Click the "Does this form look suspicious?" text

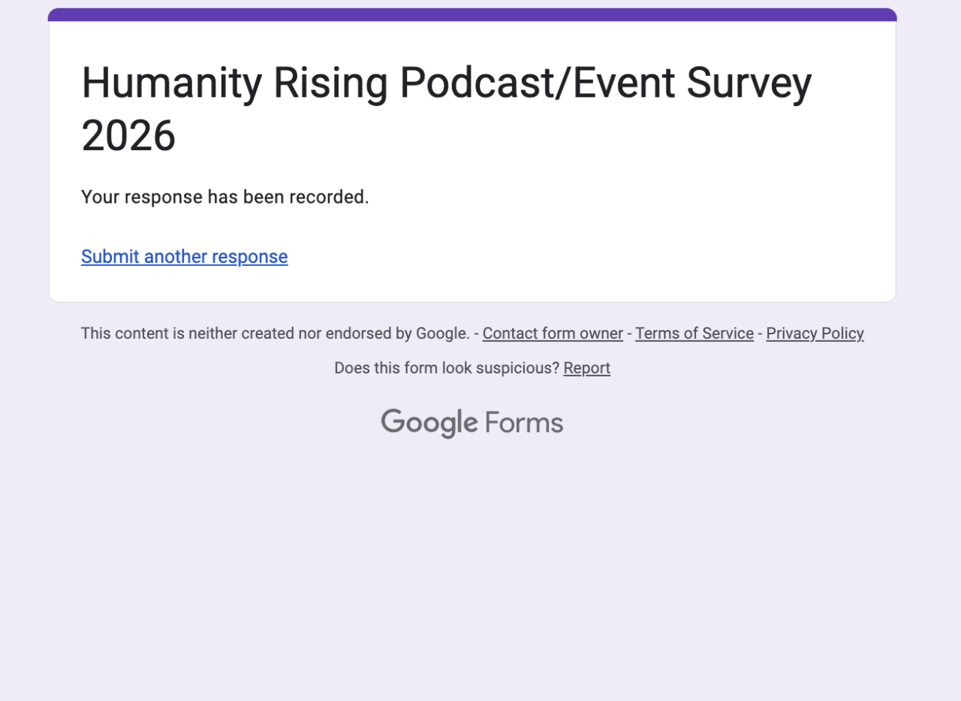point(447,368)
